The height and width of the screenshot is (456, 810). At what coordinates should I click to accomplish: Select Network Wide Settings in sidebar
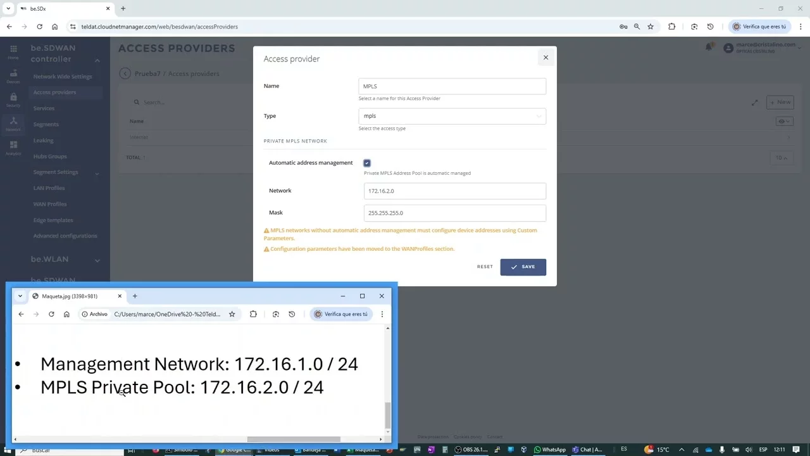(x=63, y=77)
